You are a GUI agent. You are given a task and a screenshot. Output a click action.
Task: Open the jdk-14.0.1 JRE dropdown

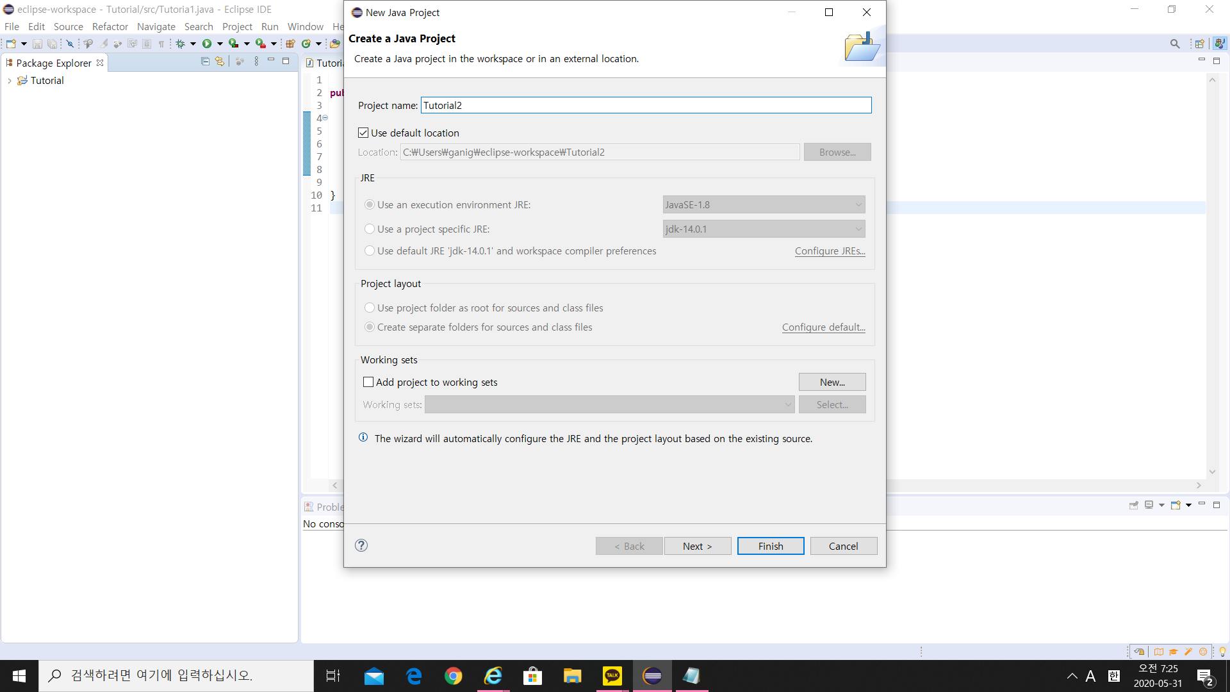[x=764, y=229]
